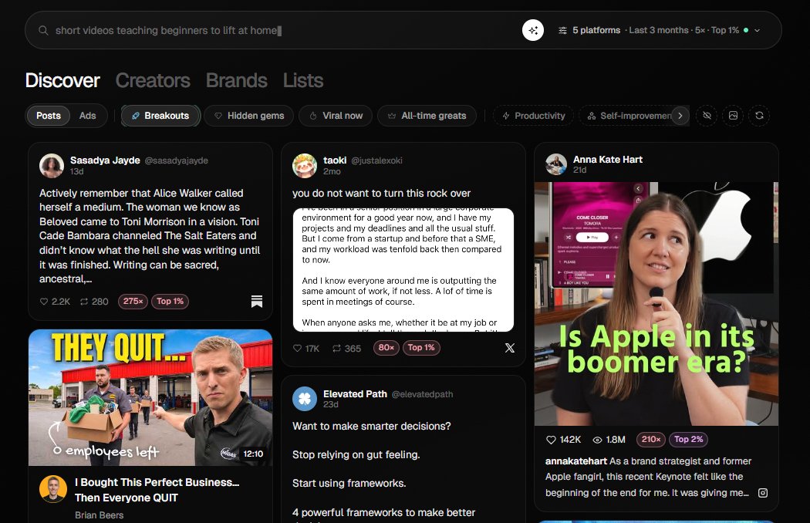
Task: Open taoki's profile avatar
Action: [x=305, y=165]
